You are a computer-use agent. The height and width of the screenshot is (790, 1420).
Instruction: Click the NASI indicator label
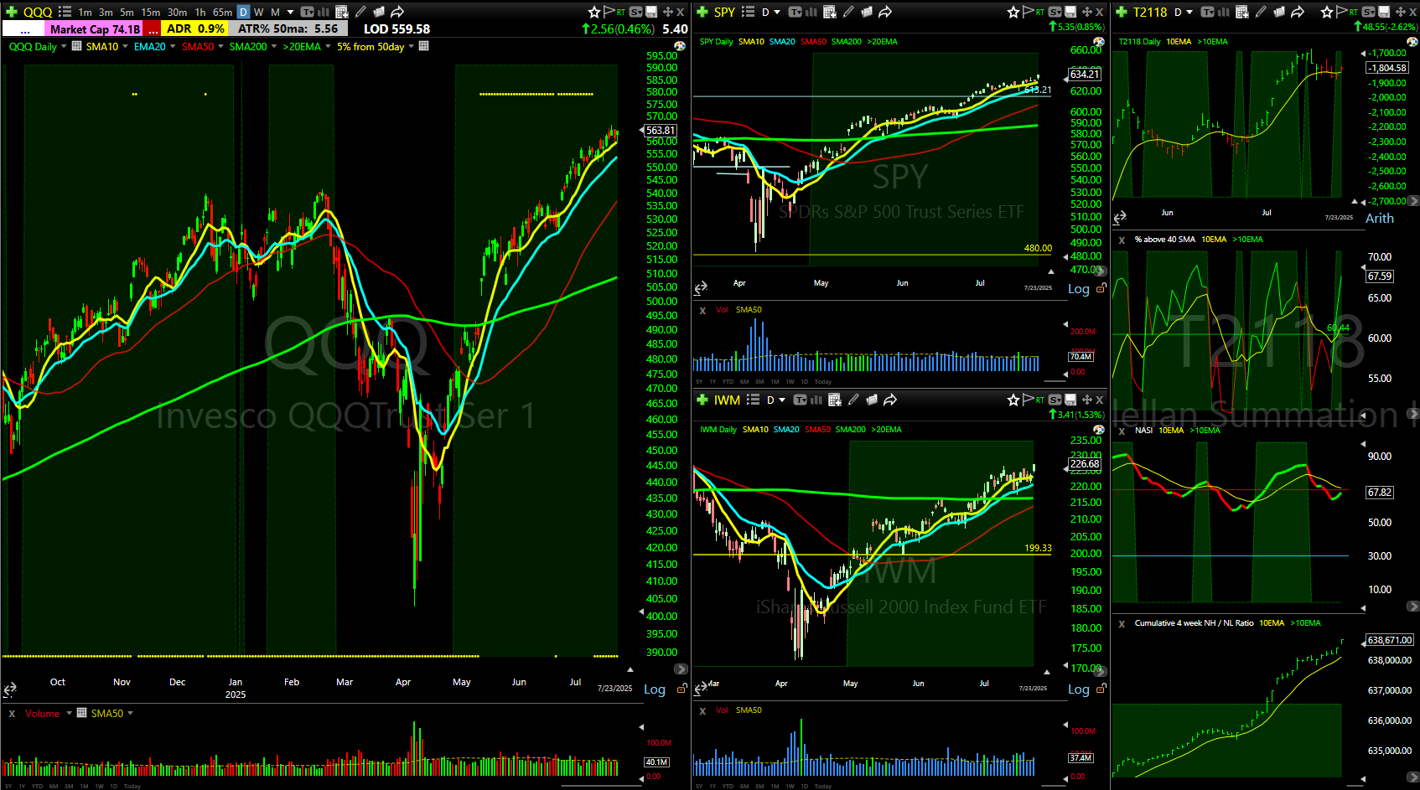tap(1143, 431)
